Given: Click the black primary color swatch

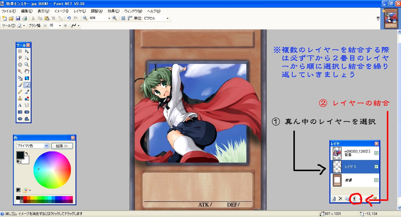Looking at the screenshot, I should (20, 155).
